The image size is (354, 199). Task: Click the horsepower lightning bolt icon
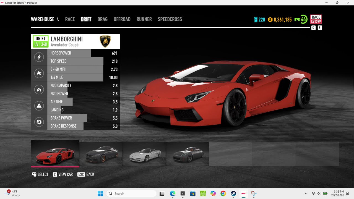[x=39, y=57]
